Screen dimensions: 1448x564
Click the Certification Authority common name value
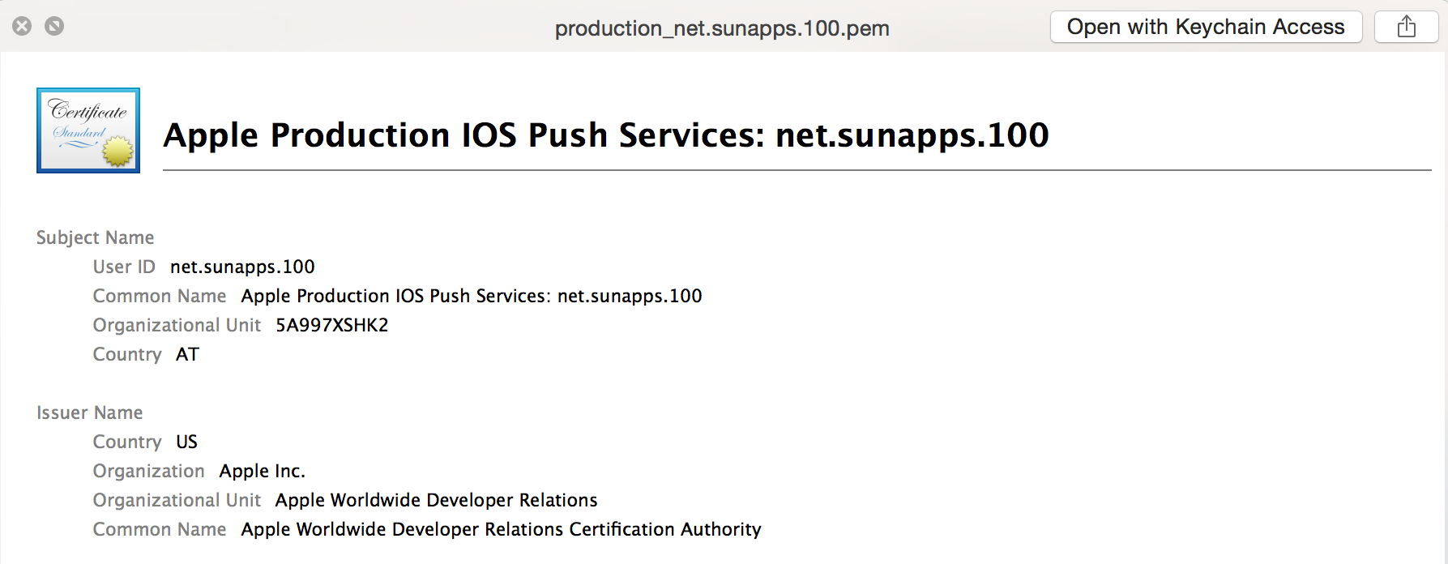(501, 529)
